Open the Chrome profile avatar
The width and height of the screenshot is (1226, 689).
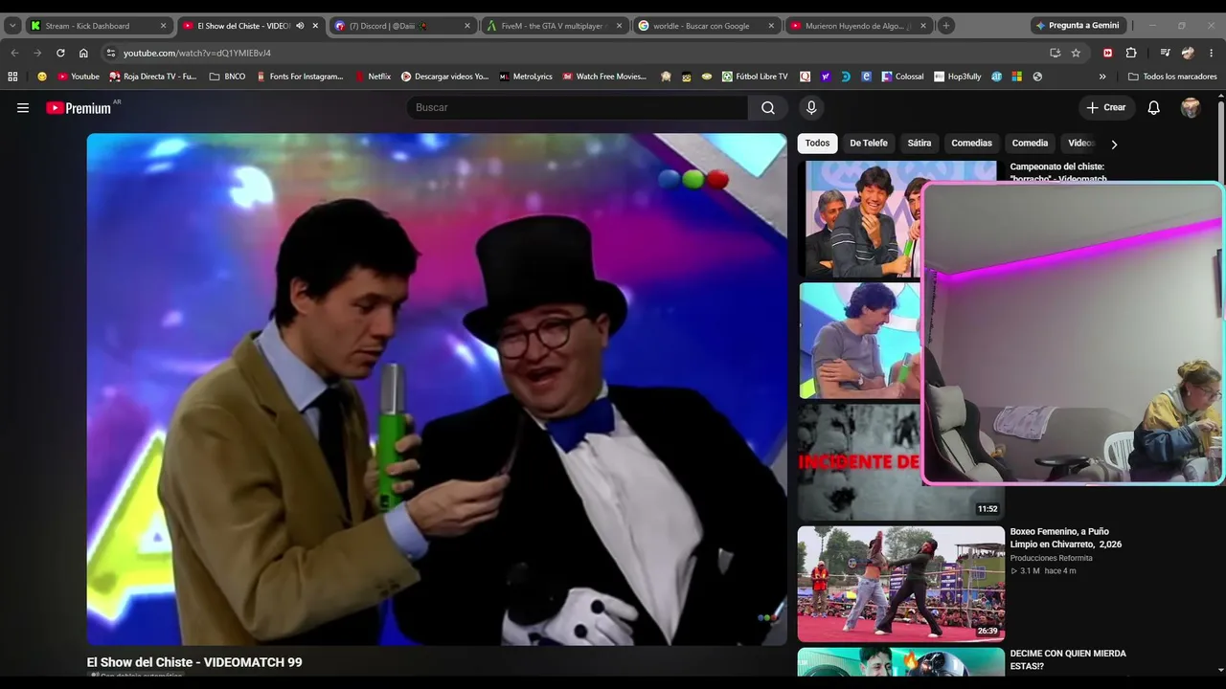coord(1189,53)
